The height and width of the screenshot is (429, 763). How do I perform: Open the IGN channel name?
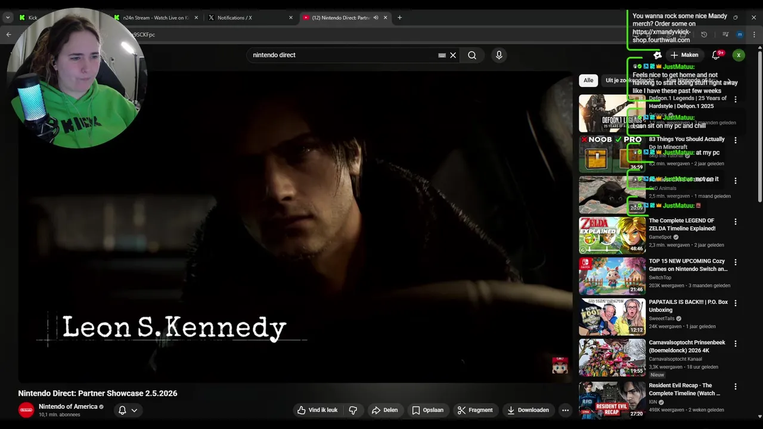(x=653, y=402)
